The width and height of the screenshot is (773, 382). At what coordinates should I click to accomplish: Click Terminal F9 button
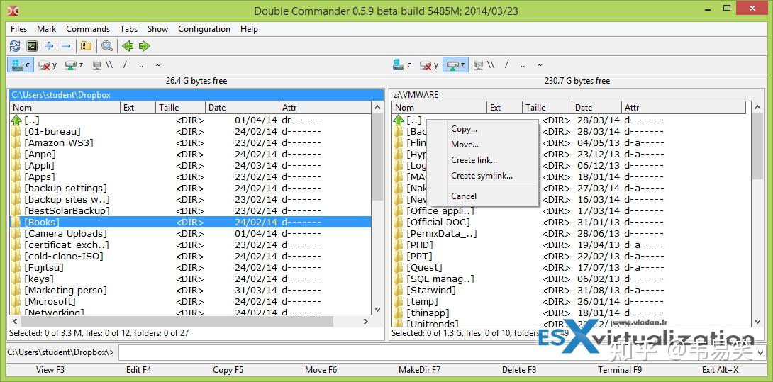620,370
